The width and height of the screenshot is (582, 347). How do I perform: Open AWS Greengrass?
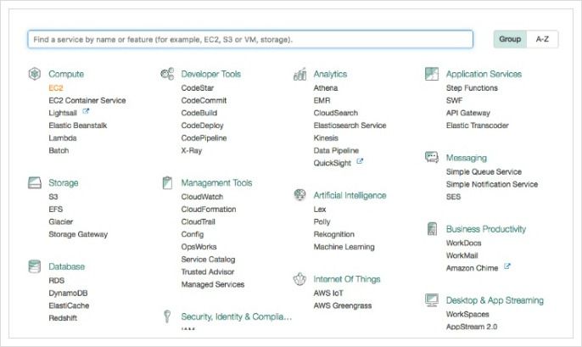[x=343, y=305]
